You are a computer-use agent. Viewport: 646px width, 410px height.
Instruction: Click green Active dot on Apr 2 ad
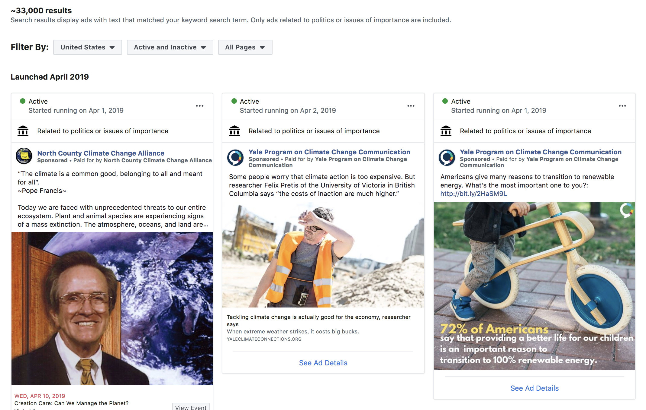234,101
